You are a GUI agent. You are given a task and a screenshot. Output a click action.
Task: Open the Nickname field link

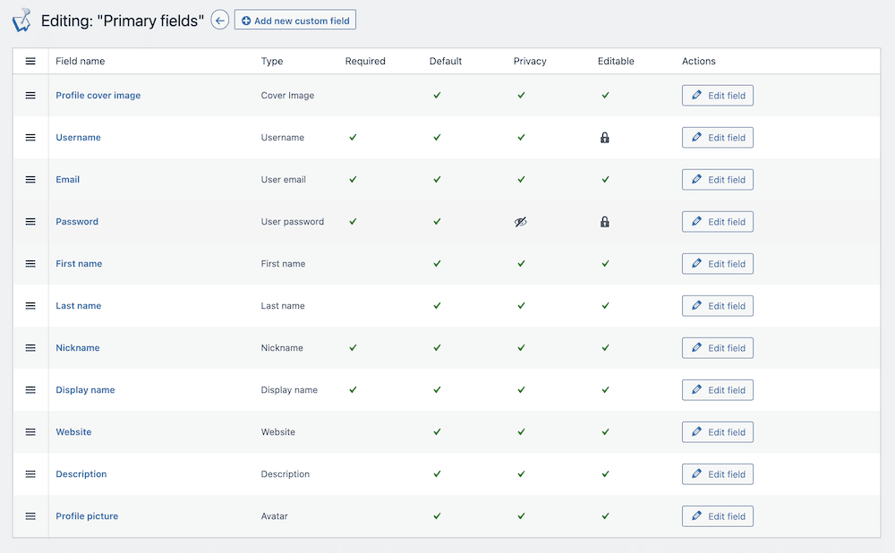tap(78, 347)
